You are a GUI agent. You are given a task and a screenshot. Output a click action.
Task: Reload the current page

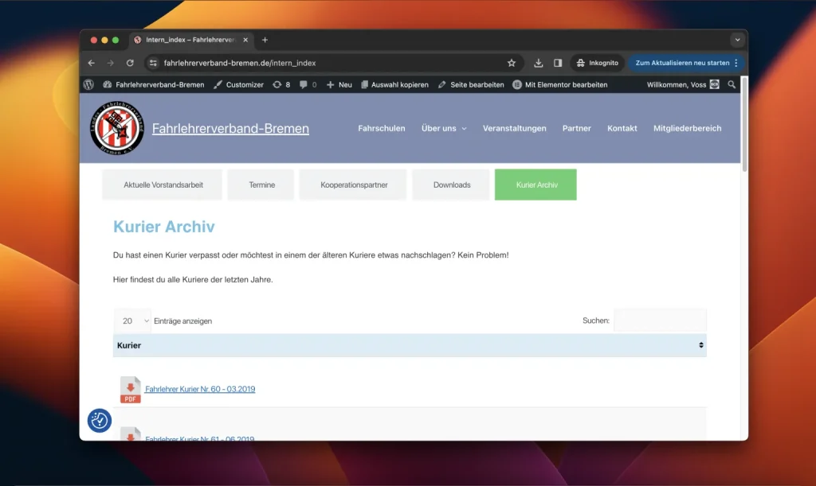130,63
